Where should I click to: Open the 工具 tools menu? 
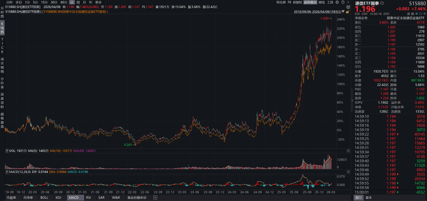[331, 2]
